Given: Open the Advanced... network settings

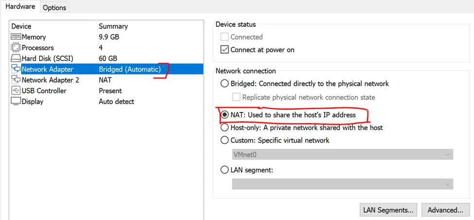Looking at the screenshot, I should point(445,210).
